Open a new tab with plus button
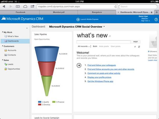The width and height of the screenshot is (159, 119). pos(156,12)
